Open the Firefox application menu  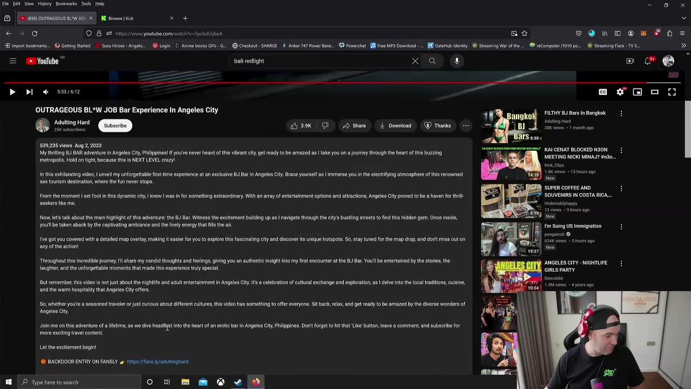(x=683, y=33)
